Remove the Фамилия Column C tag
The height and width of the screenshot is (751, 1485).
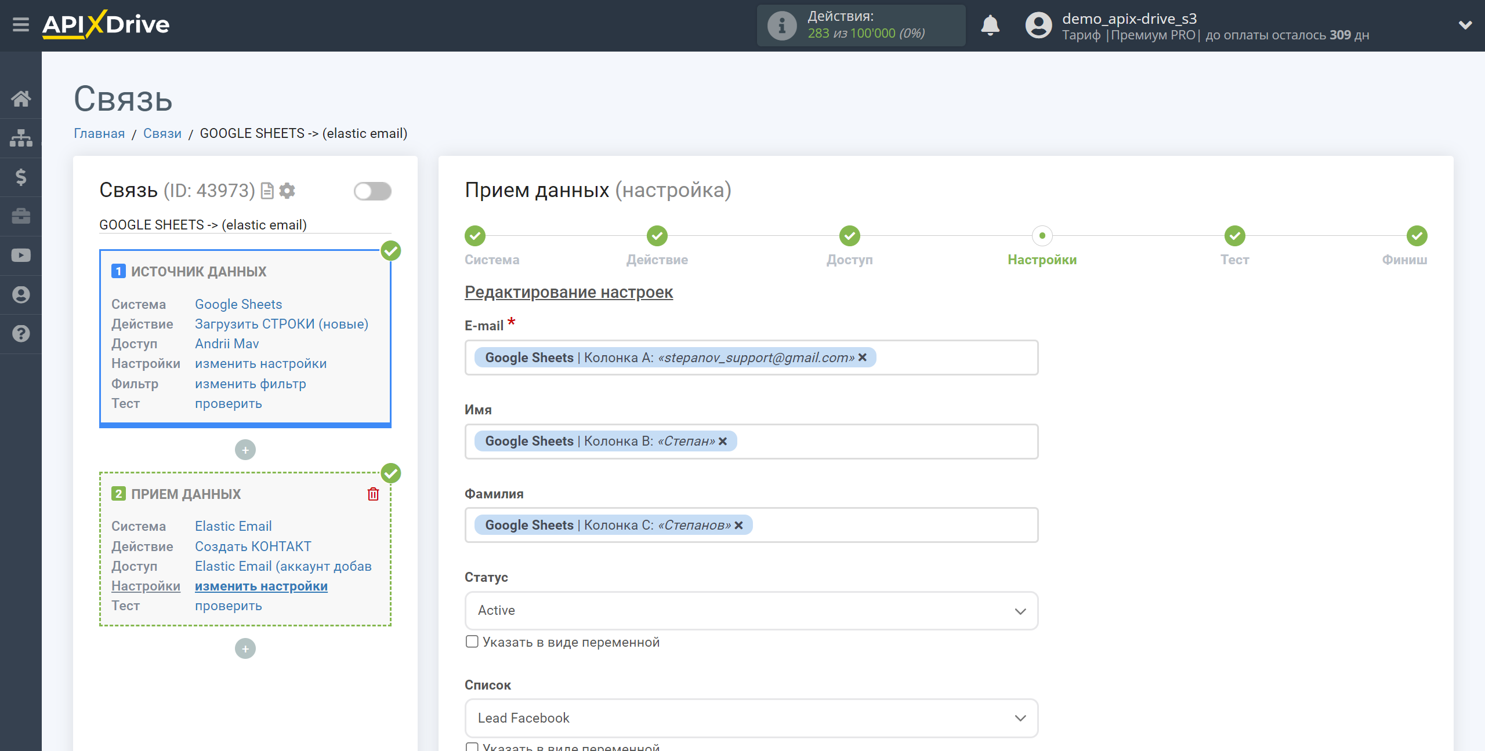738,525
